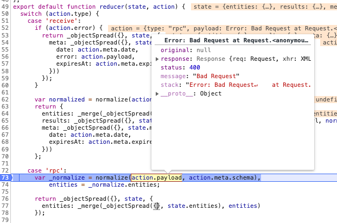Screen dimensions: 337x223
Task: Set a breakpoint on line number 52
Action: (x=5, y=28)
